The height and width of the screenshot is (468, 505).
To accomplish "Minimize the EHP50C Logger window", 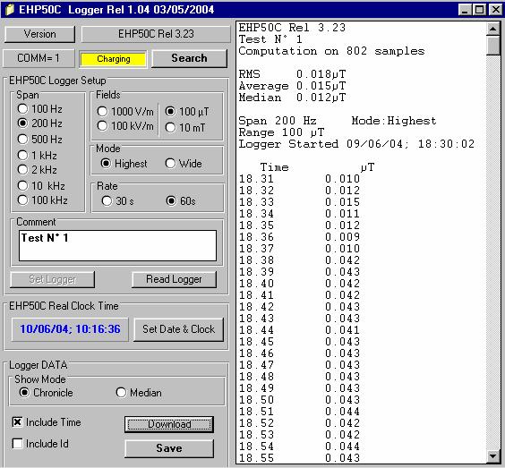I will click(x=465, y=10).
